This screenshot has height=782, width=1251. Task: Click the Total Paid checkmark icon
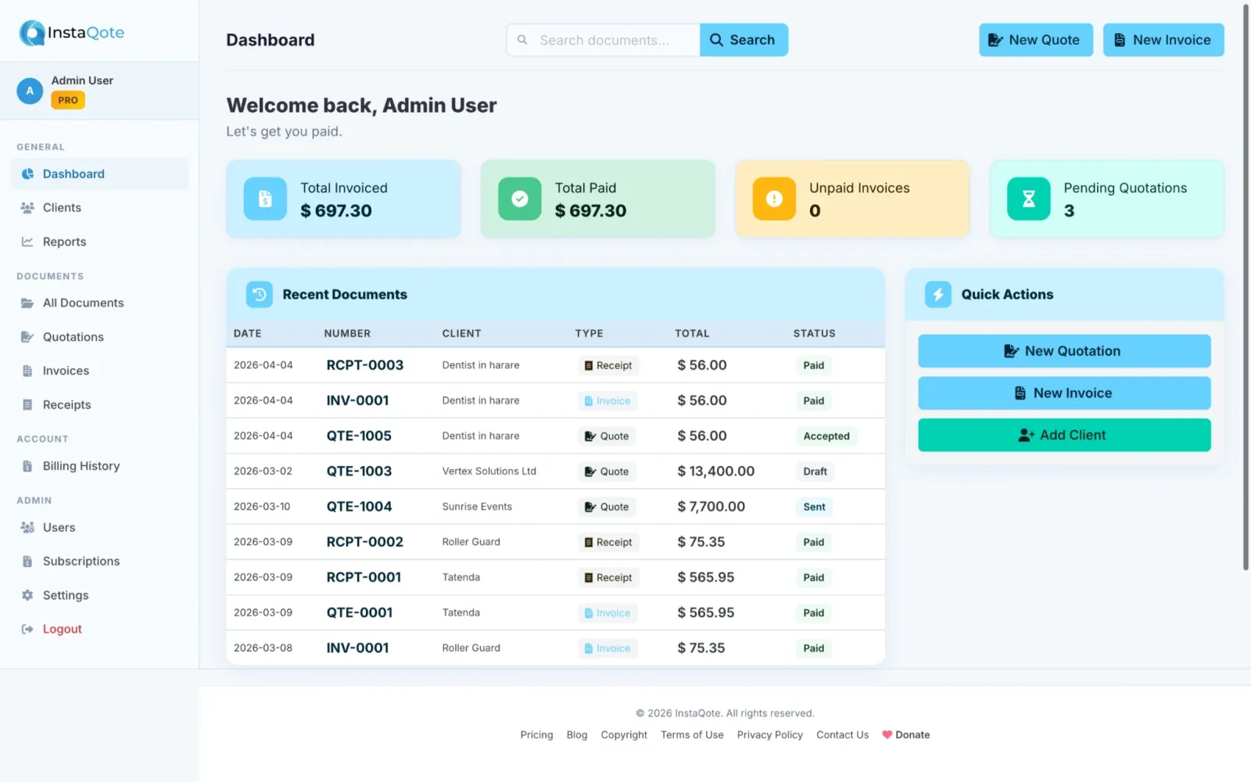tap(519, 199)
